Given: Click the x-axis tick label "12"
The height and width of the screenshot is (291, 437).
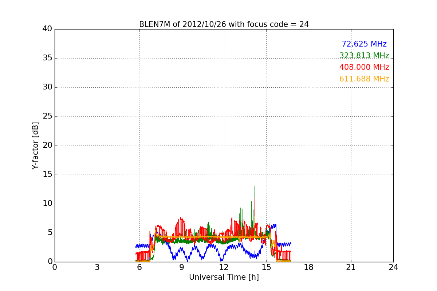Looking at the screenshot, I should [x=224, y=267].
